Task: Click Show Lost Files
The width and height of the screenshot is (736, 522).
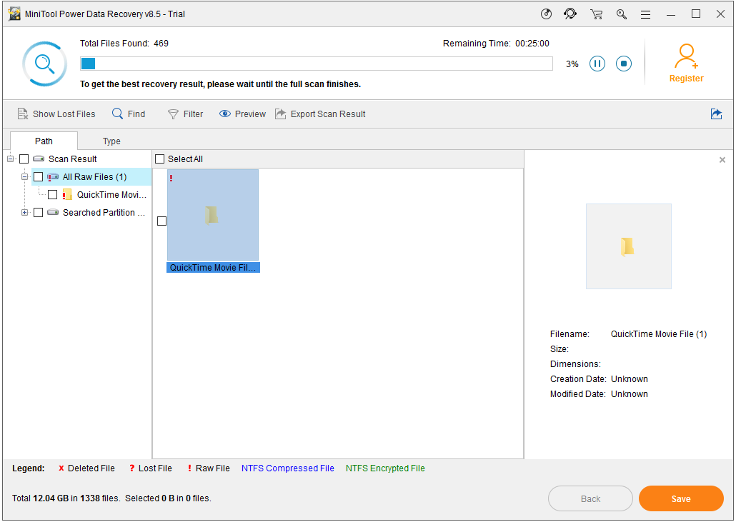Action: [x=56, y=114]
